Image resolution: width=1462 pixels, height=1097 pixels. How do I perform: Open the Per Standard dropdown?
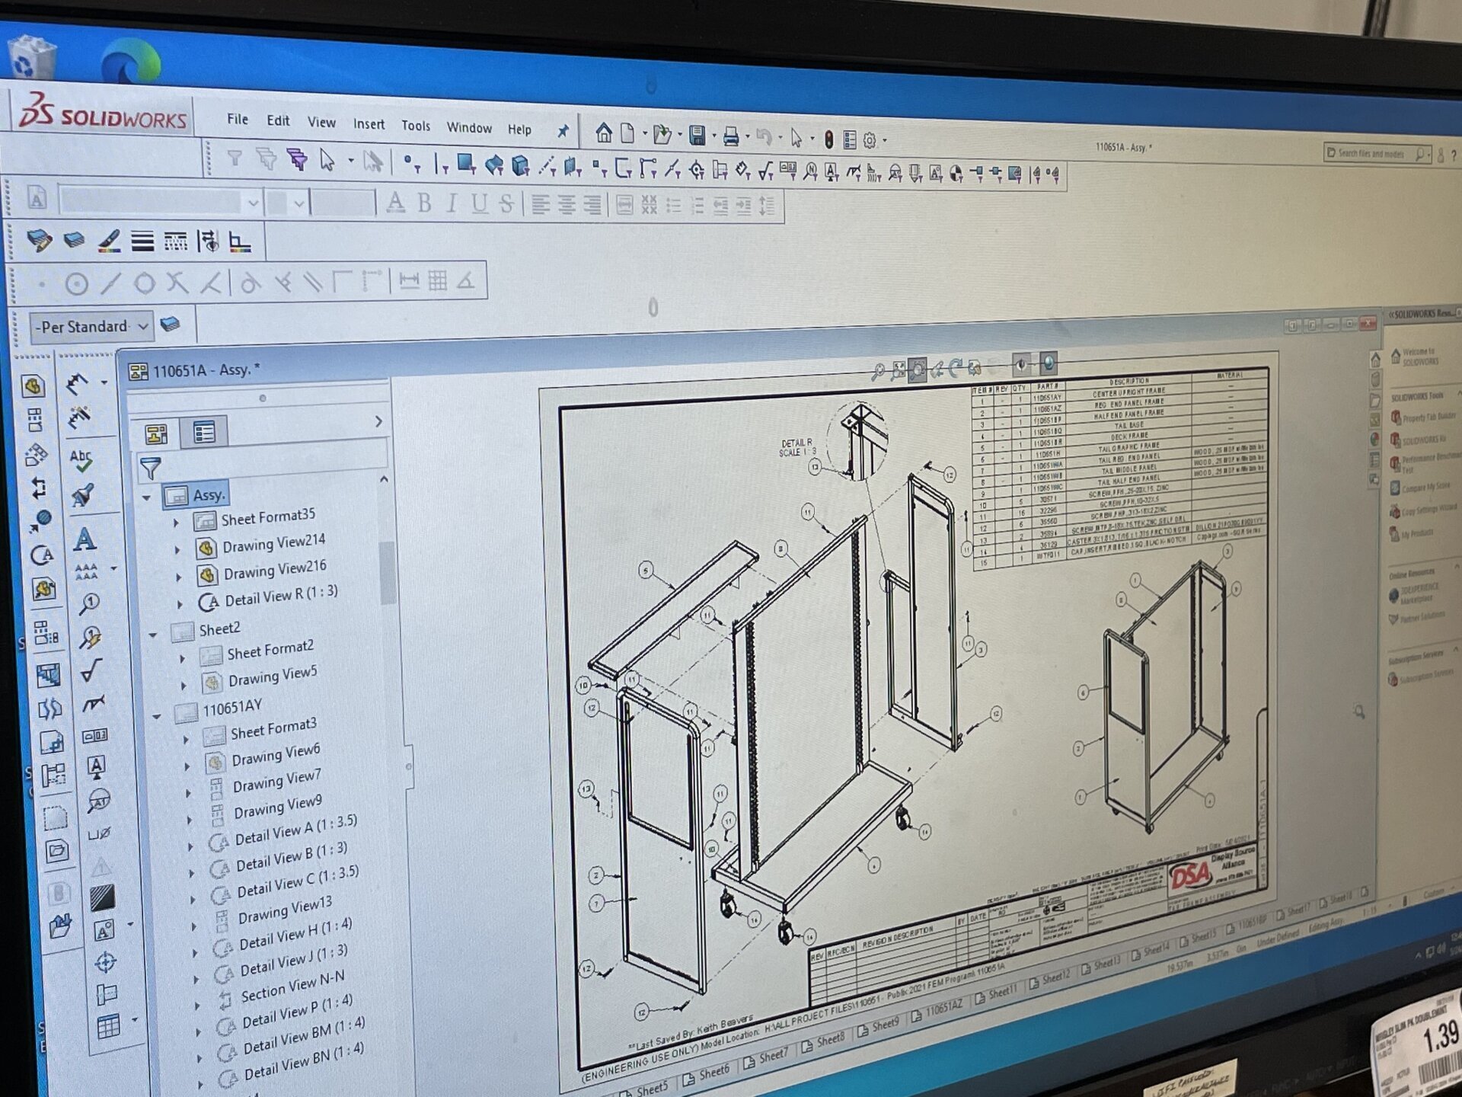pyautogui.click(x=142, y=326)
